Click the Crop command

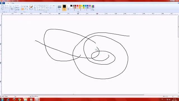(x=17, y=6)
